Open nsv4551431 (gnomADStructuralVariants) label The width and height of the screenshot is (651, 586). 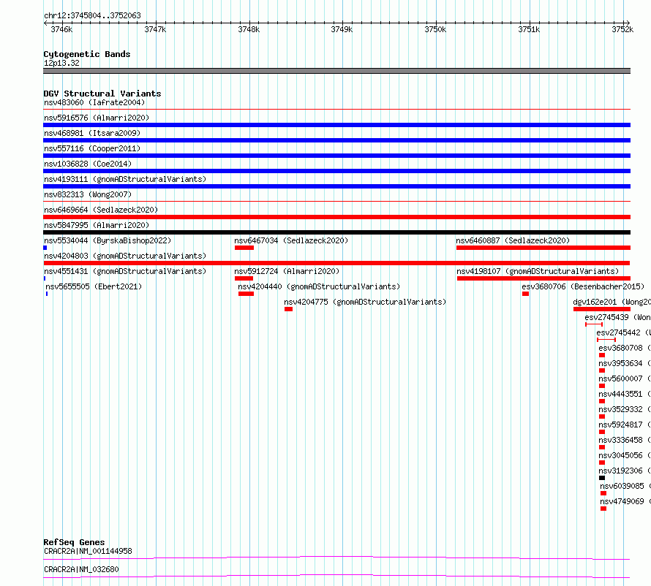[x=125, y=271]
